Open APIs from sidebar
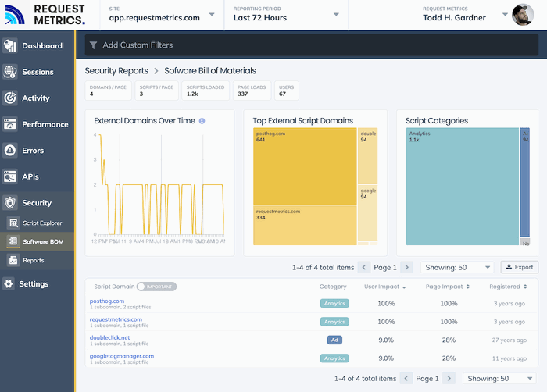This screenshot has height=392, width=547. pyautogui.click(x=38, y=176)
